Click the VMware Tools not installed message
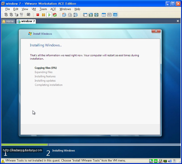Image resolution: width=182 pixels, height=164 pixels. (x=65, y=161)
